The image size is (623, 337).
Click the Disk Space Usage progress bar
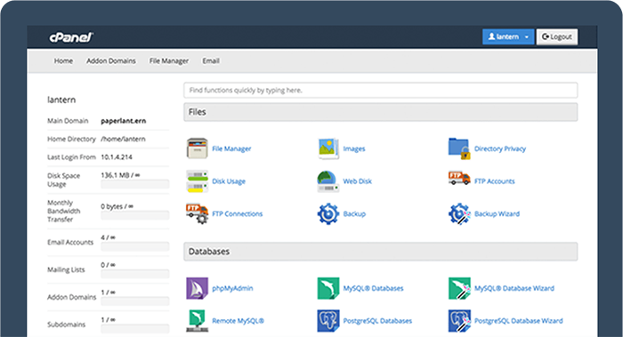tap(135, 184)
